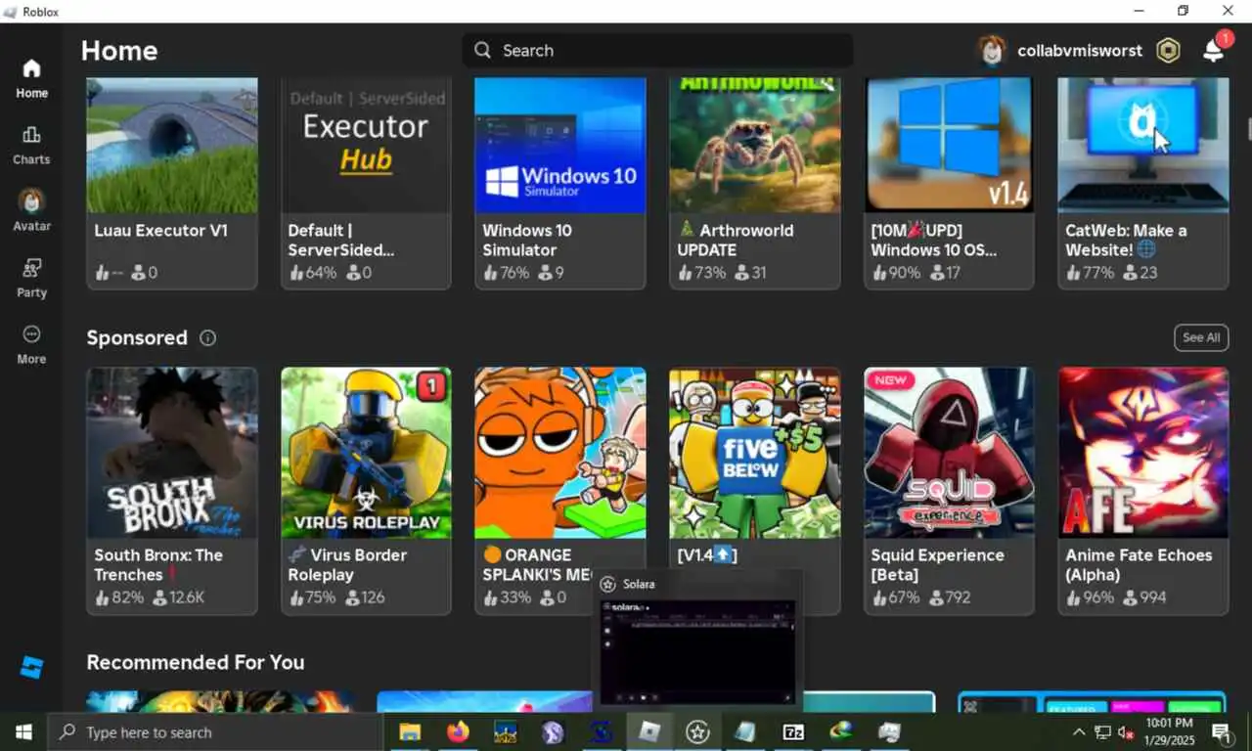Open the Anime Fate Echoes thumbnail

click(1143, 453)
